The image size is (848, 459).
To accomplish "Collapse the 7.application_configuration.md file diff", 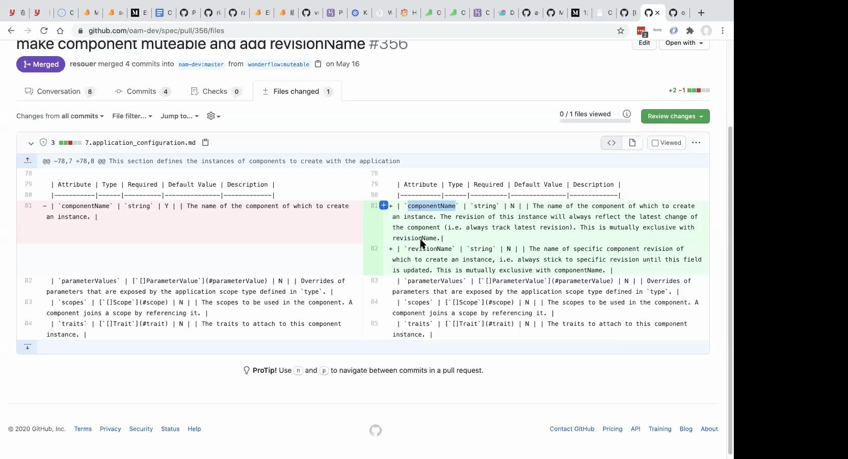I will click(x=31, y=143).
